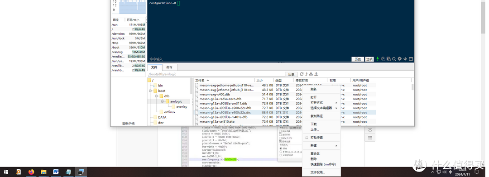Click the maximize-terminal window icon

click(411, 58)
